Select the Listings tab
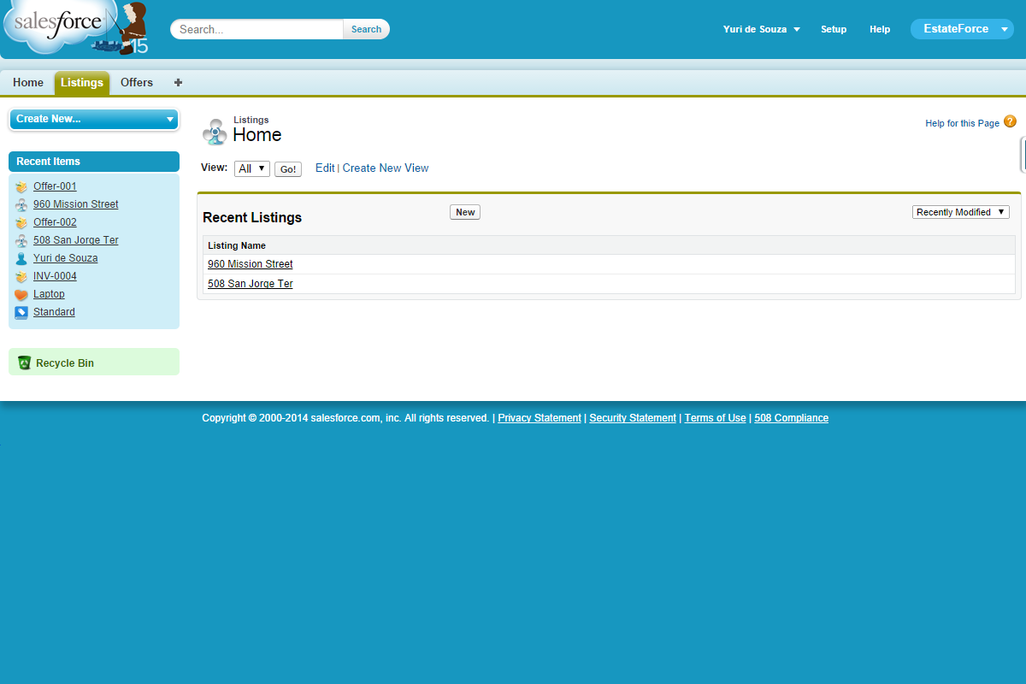 pos(82,82)
